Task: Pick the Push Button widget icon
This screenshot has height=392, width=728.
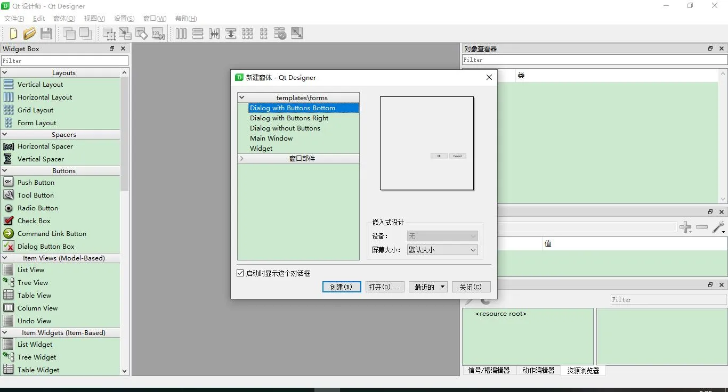Action: [x=9, y=182]
